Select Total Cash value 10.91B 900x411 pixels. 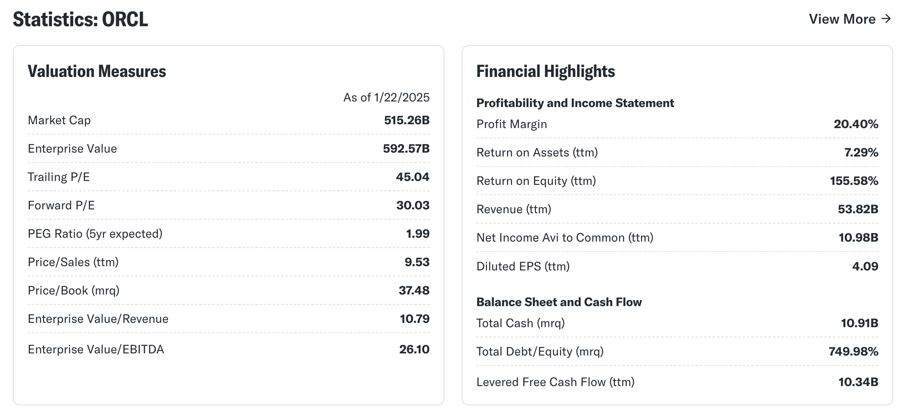(860, 323)
